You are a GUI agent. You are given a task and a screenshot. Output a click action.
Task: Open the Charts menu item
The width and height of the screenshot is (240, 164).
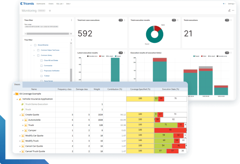[x=51, y=4]
